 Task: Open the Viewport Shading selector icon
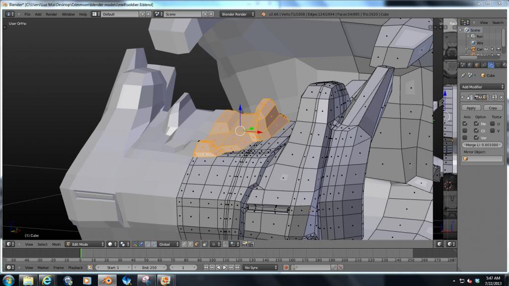click(x=111, y=244)
